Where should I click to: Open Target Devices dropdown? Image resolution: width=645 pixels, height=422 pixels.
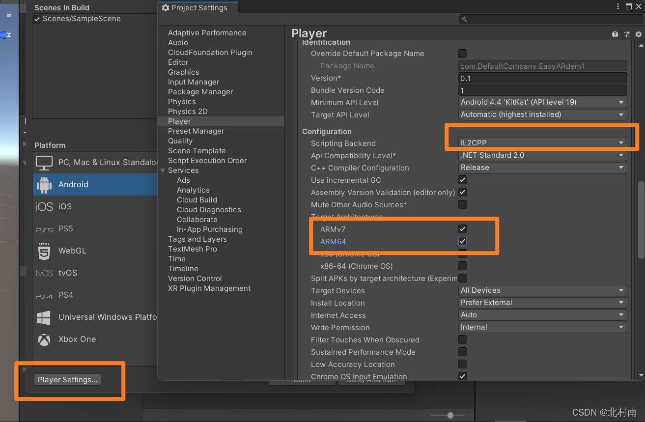tap(542, 290)
